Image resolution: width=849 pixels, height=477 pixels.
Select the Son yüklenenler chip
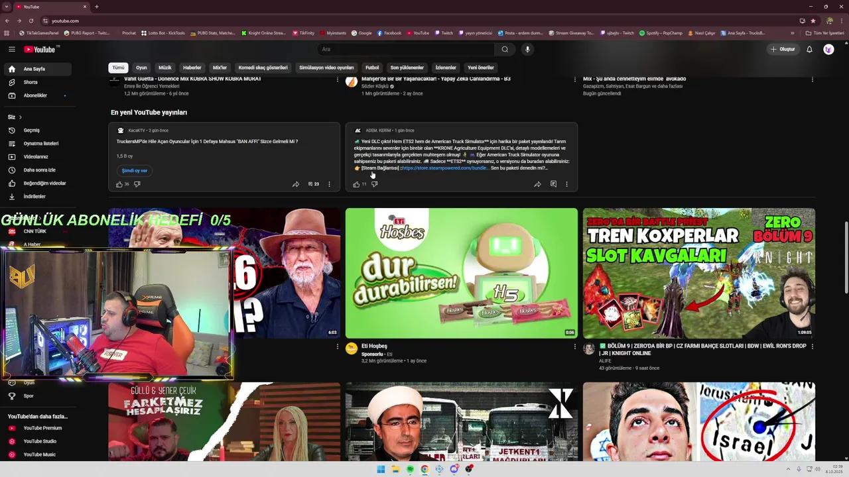[x=407, y=68]
